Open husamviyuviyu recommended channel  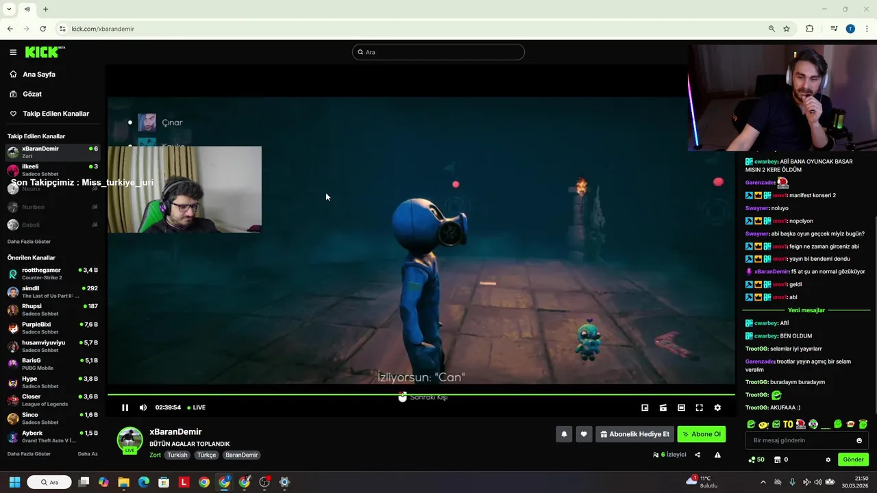coord(53,346)
